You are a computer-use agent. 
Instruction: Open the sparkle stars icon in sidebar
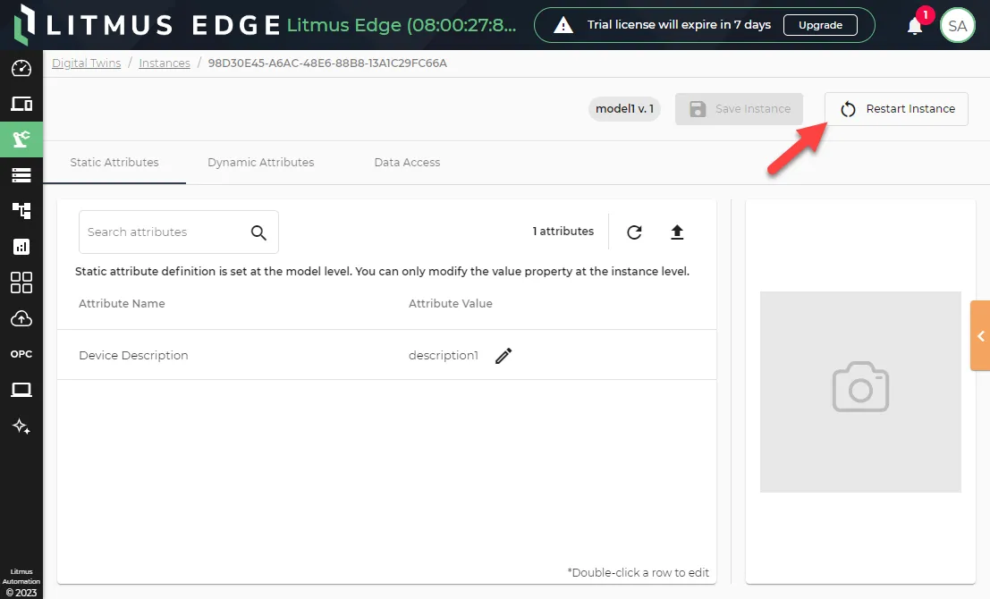pyautogui.click(x=21, y=426)
